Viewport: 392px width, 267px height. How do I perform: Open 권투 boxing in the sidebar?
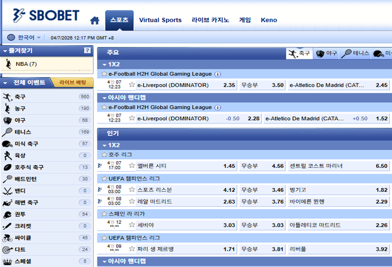[x=20, y=214]
